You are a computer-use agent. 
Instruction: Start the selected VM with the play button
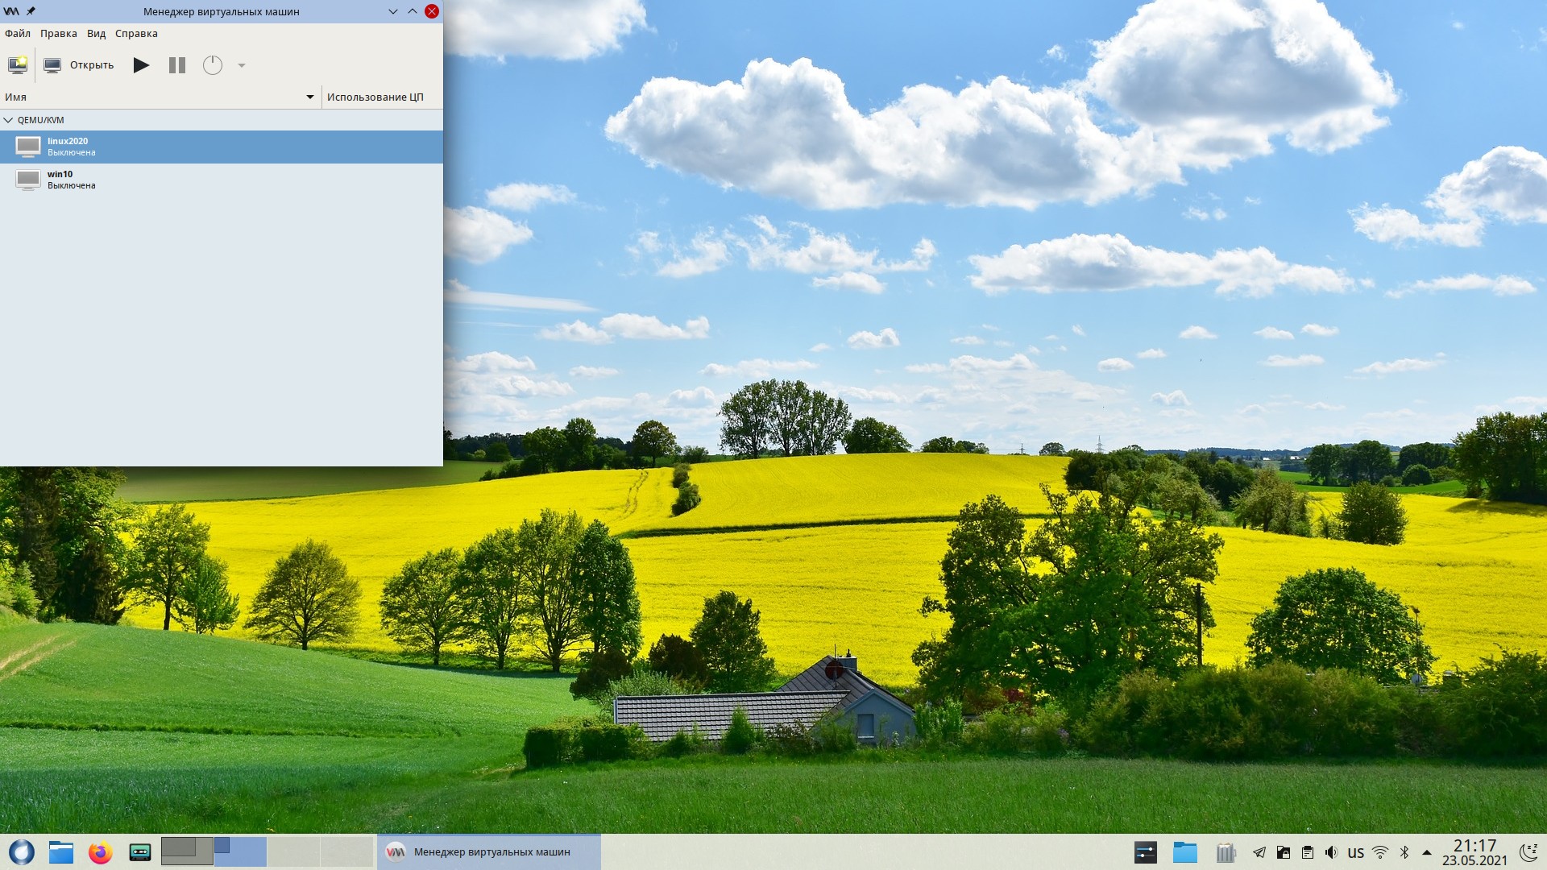[141, 65]
